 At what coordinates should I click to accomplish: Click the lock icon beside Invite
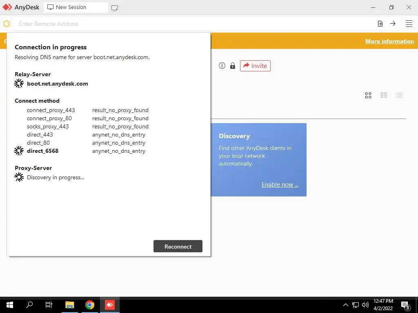pyautogui.click(x=233, y=66)
